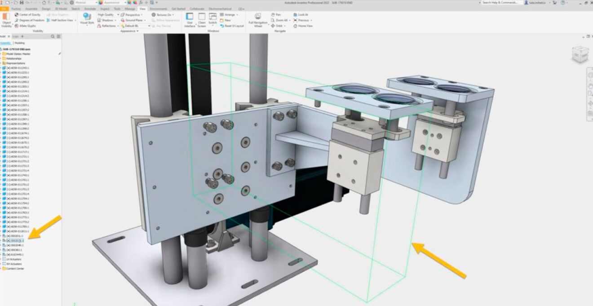This screenshot has width=593, height=306.
Task: Toggle Textures On setting
Action: (x=163, y=14)
